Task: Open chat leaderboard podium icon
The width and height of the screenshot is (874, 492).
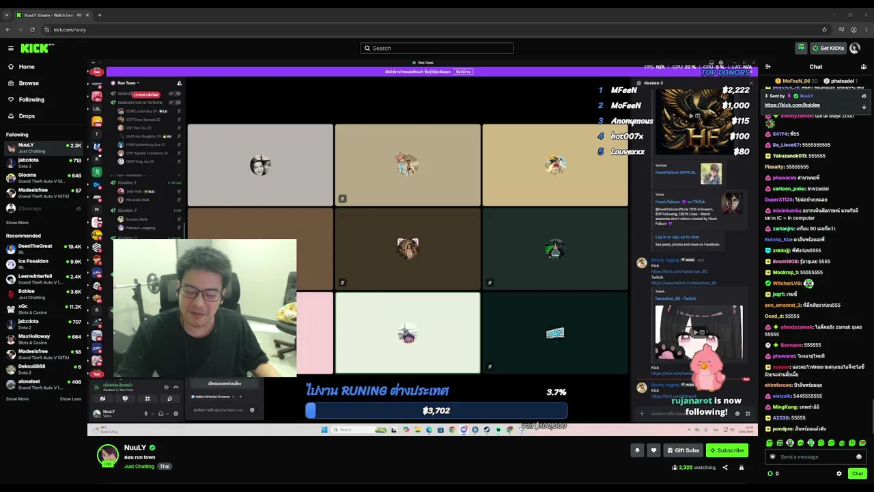Action: (864, 67)
